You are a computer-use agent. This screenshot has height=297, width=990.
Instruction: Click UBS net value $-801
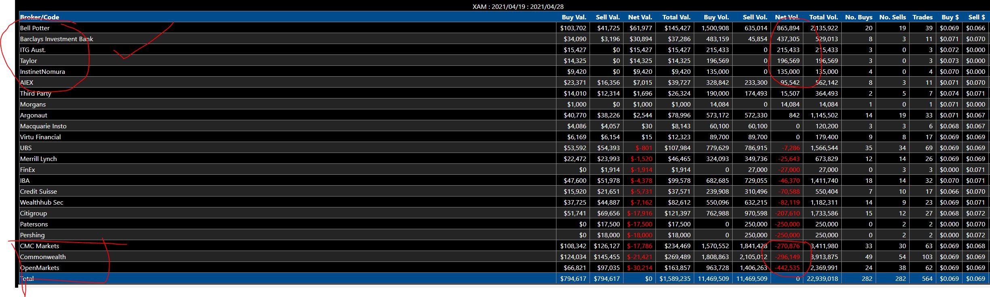[644, 148]
